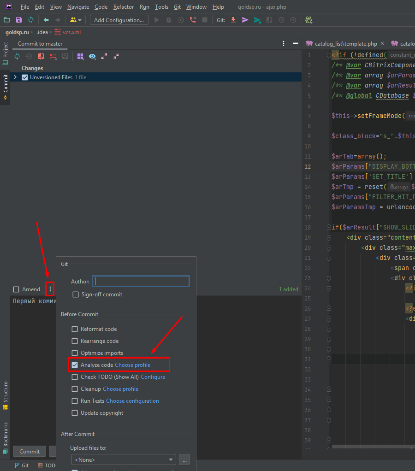Image resolution: width=415 pixels, height=471 pixels.
Task: Click the Rollback icon in Commit toolbar
Action: pyautogui.click(x=29, y=56)
